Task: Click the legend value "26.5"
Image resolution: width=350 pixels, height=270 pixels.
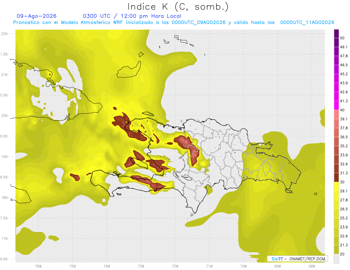Action: tap(344, 209)
